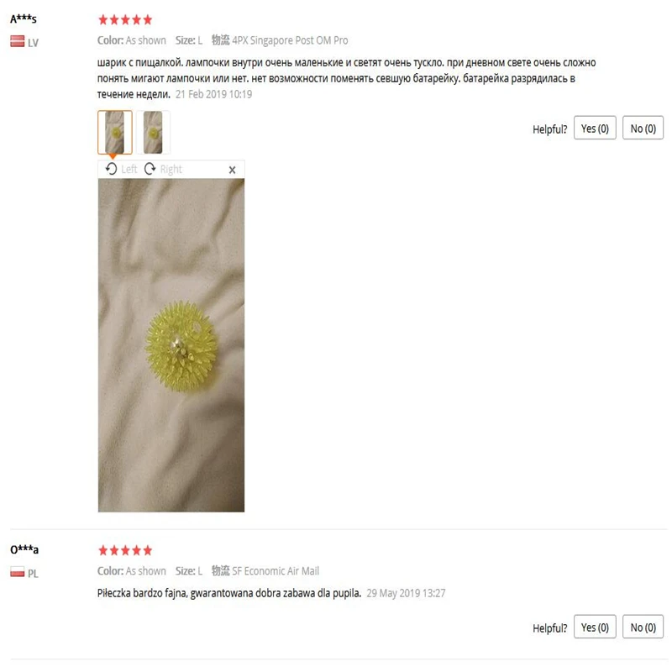Mark A***s review as helpful Yes

(595, 129)
